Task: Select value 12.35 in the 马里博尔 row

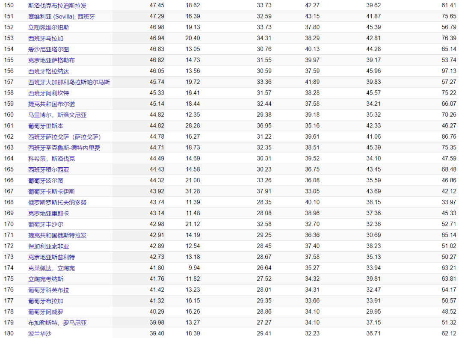Action: pos(192,115)
